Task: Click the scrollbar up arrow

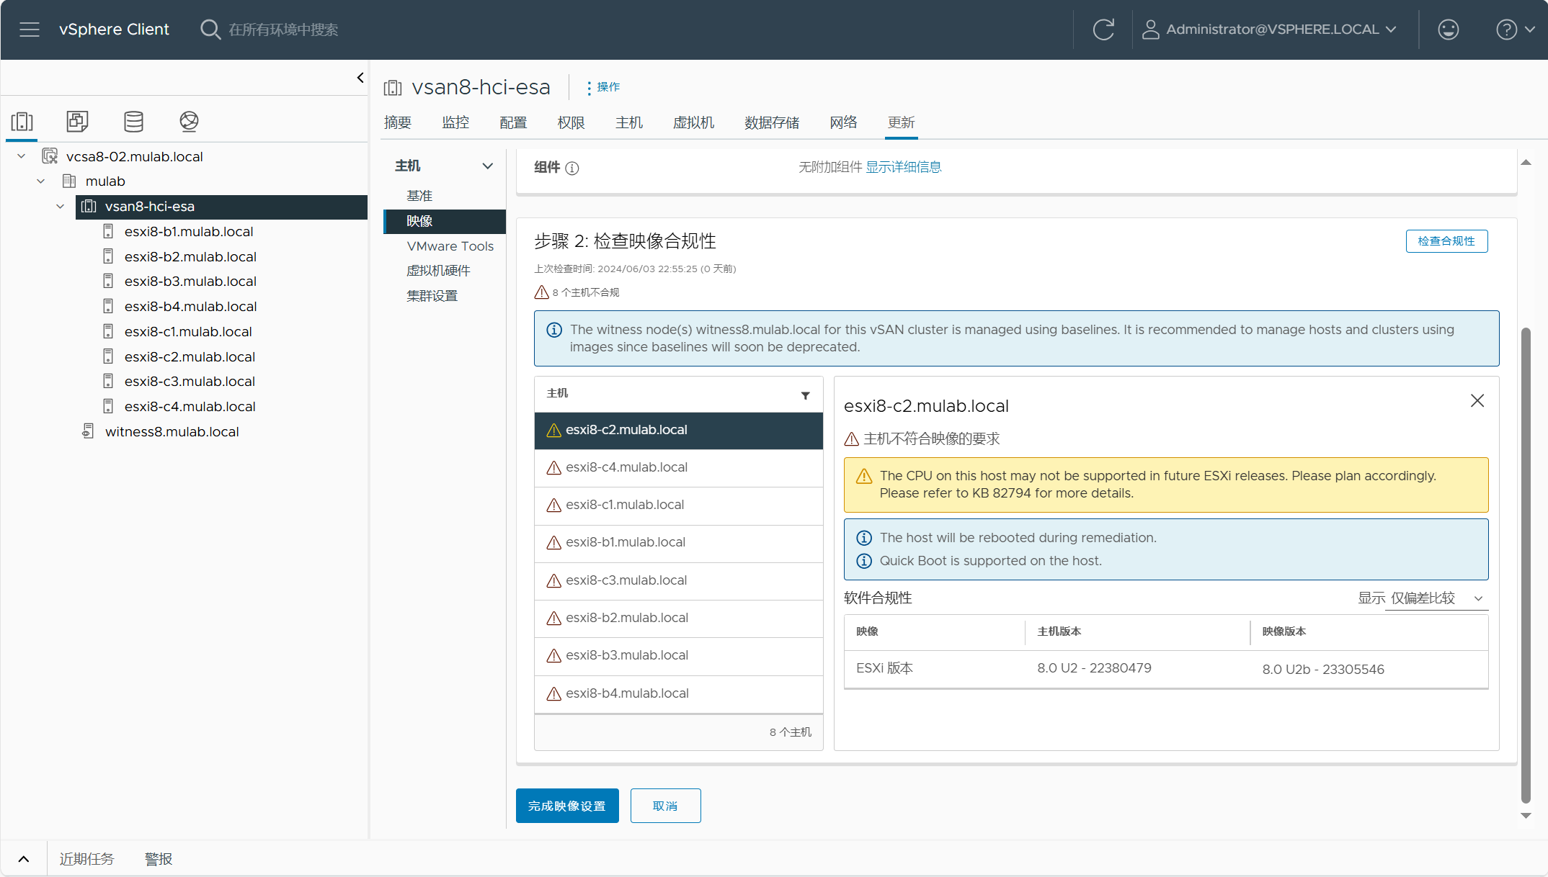Action: coord(1526,163)
